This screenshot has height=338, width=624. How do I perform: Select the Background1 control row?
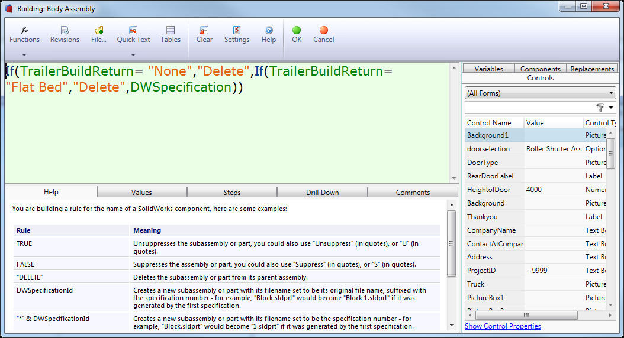tap(536, 135)
